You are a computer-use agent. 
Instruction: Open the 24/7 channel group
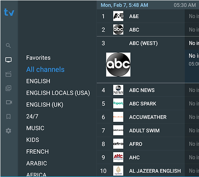pyautogui.click(x=32, y=116)
